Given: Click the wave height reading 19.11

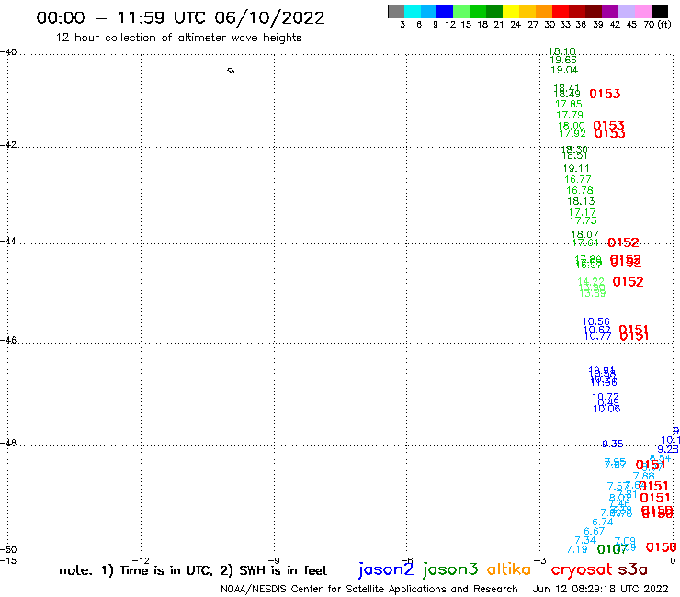Looking at the screenshot, I should (x=576, y=169).
